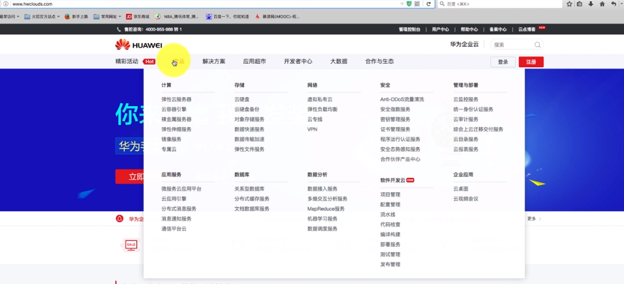Click the 更多 link beside notice bar
This screenshot has width=624, height=284.
534,218
